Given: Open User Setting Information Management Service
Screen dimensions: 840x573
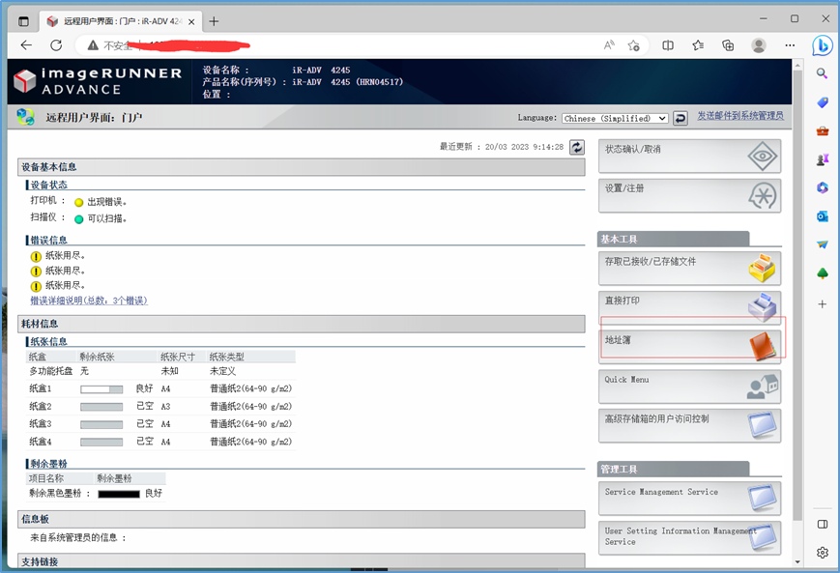Looking at the screenshot, I should (x=689, y=537).
